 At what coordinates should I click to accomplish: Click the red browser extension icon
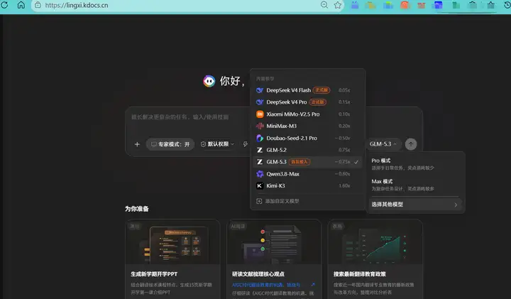pyautogui.click(x=405, y=5)
